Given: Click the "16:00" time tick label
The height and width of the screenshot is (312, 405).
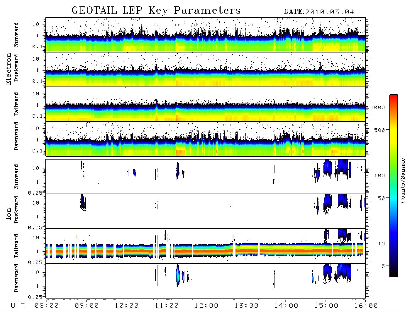Looking at the screenshot, I should tap(366, 306).
